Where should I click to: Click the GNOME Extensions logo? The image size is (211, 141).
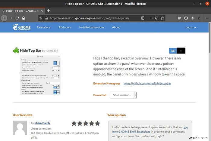click(21, 27)
